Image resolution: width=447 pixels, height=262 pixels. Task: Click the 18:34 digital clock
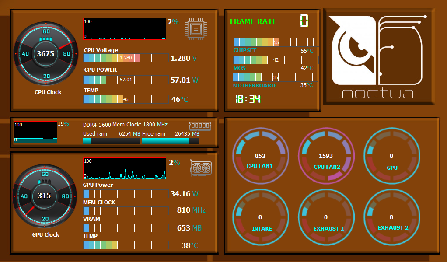[x=248, y=99]
